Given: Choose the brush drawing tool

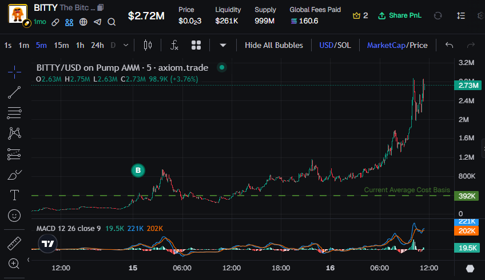Looking at the screenshot, I should point(15,174).
